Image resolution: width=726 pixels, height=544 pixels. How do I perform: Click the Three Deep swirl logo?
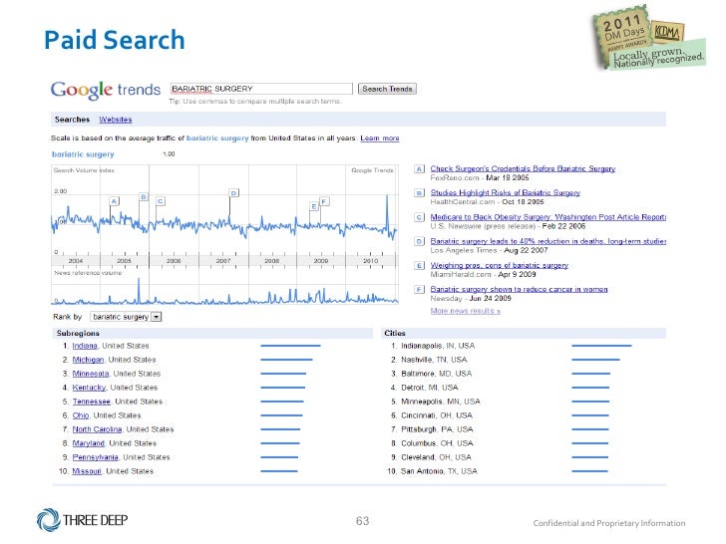pos(49,520)
